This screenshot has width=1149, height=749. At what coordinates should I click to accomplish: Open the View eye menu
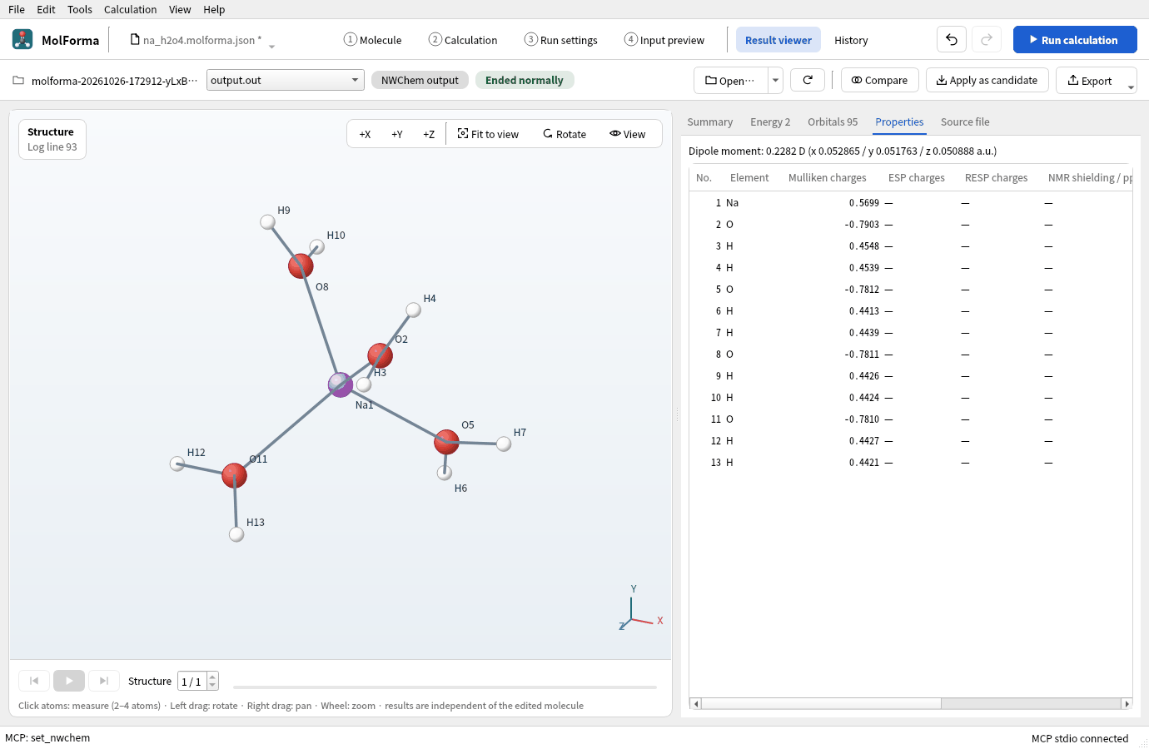coord(628,134)
